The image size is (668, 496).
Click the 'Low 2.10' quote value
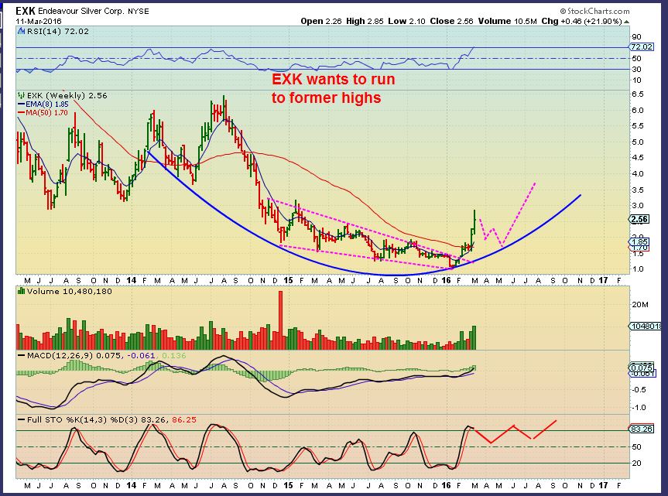click(406, 22)
